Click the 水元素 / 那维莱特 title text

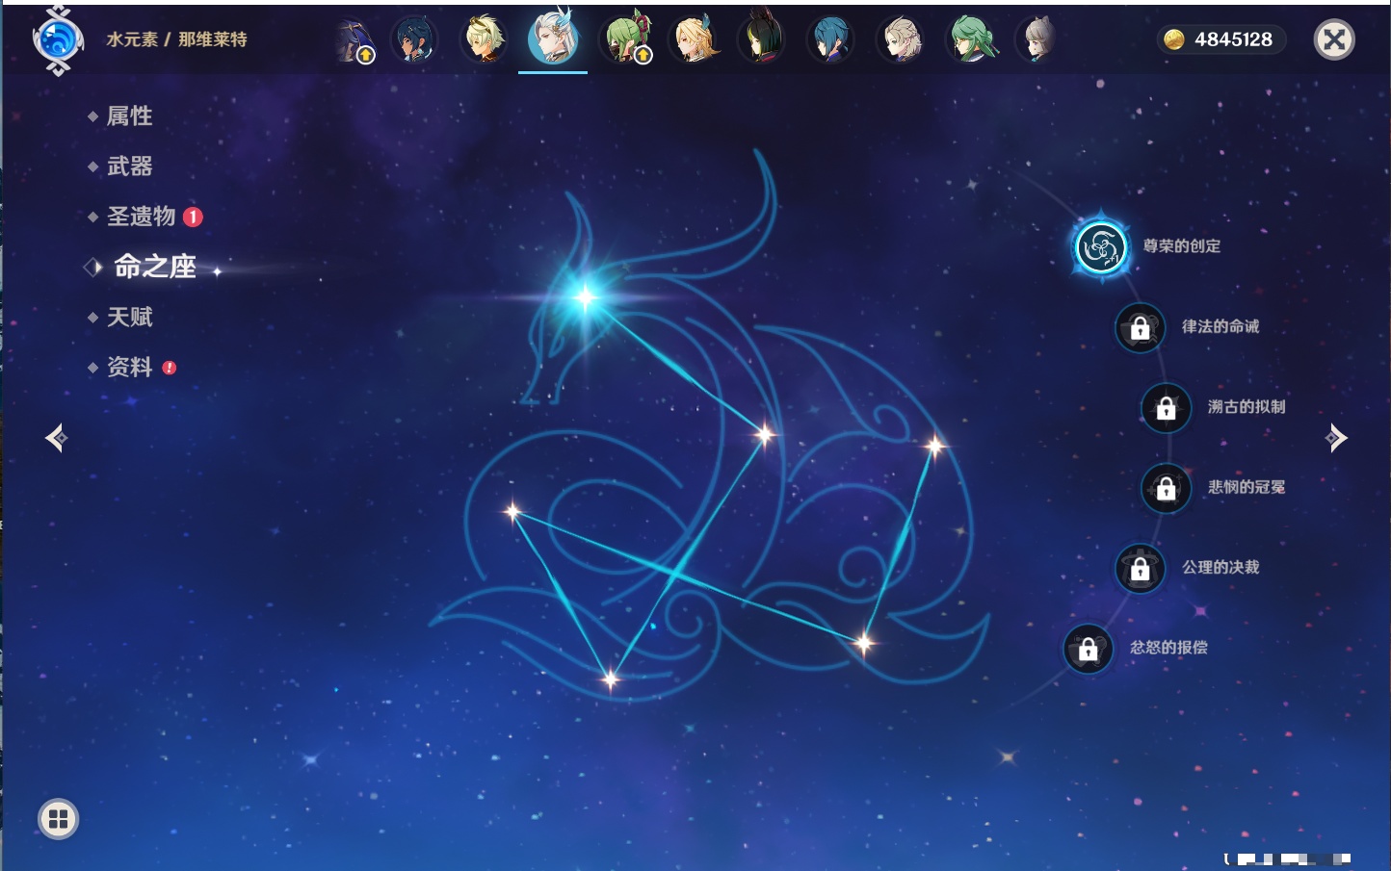[176, 39]
